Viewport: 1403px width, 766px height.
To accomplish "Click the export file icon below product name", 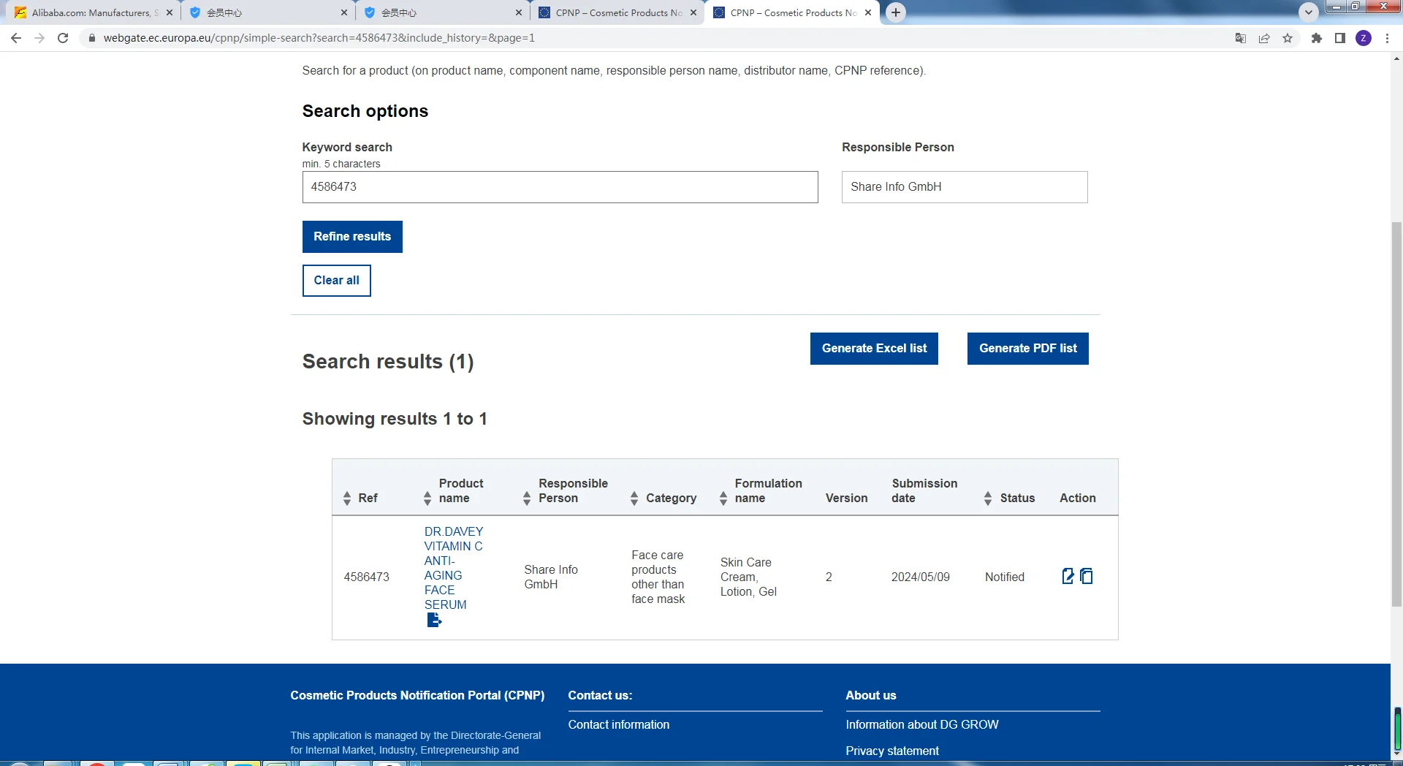I will click(x=434, y=620).
